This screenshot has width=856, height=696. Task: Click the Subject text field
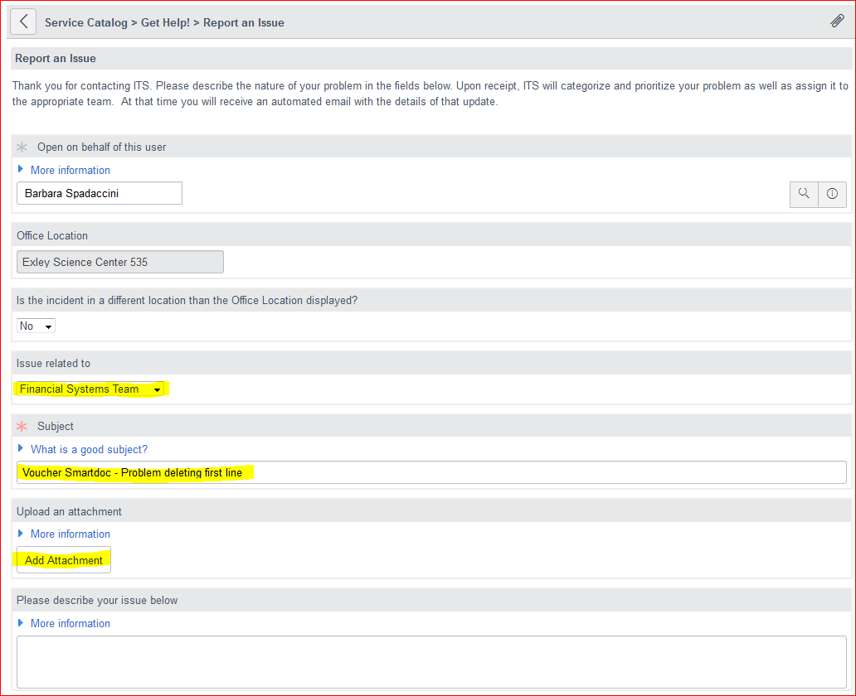pyautogui.click(x=431, y=472)
